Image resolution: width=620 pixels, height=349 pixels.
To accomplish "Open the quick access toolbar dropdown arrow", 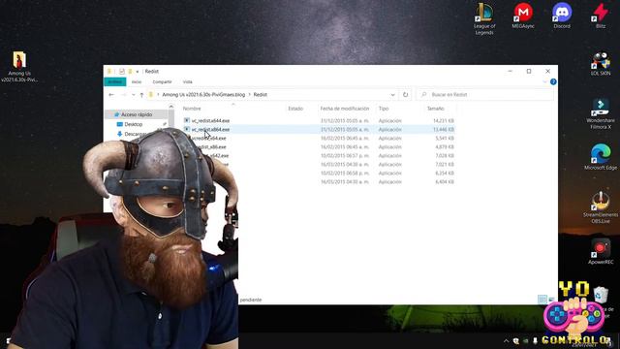I will pos(138,71).
